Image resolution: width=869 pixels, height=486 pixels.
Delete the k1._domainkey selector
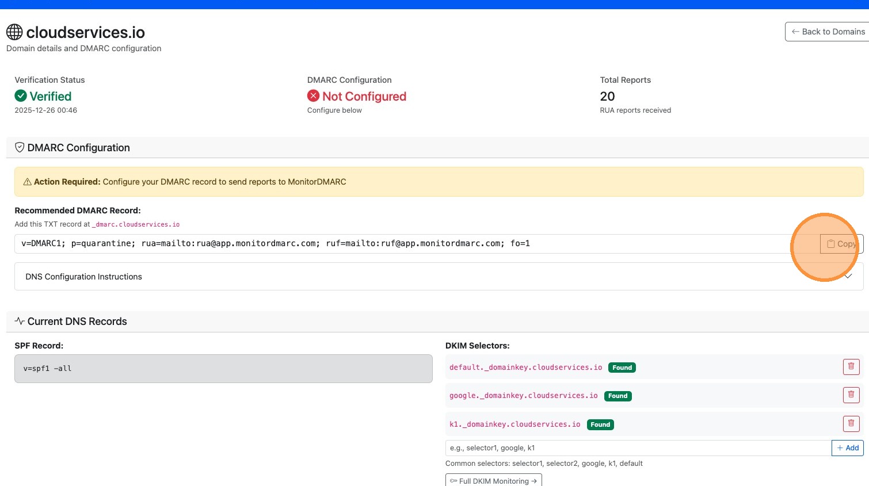[851, 423]
